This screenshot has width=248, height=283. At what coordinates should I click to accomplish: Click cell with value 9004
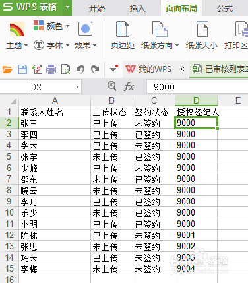(196, 268)
